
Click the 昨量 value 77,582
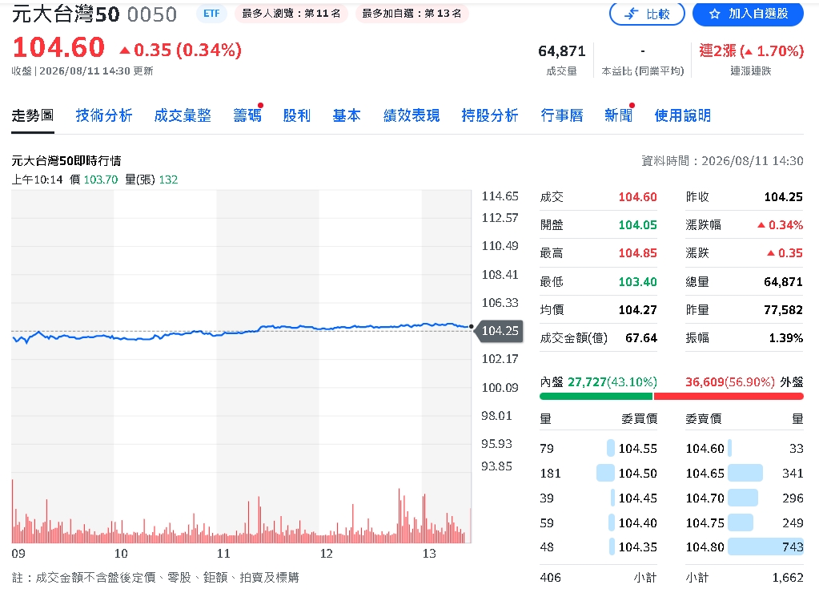(784, 310)
